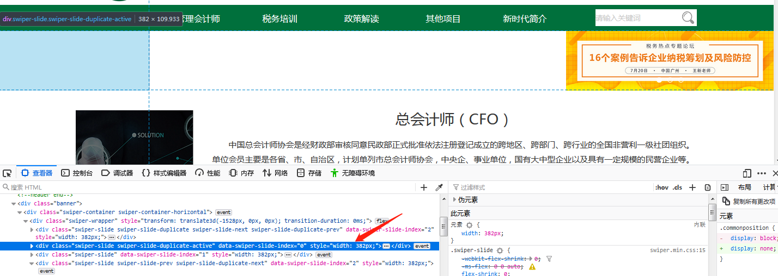Viewport: 778px width, 276px height.
Task: Switch to the 存储 storage tab
Action: point(309,173)
